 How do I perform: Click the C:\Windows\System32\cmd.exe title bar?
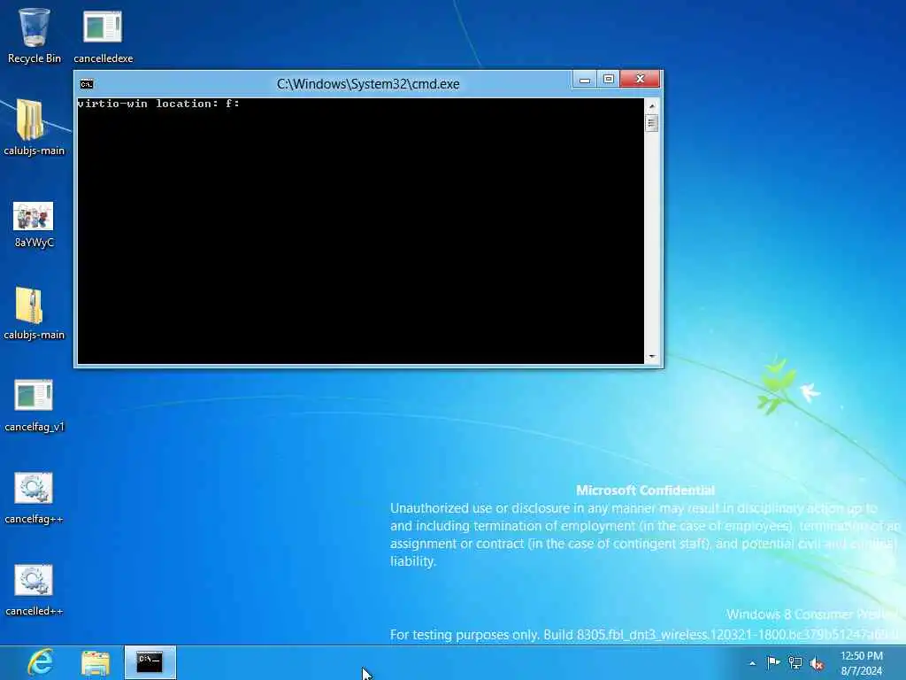[368, 84]
